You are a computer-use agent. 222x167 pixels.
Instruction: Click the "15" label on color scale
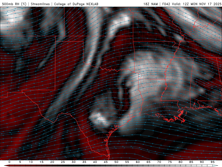pyautogui.click(x=41, y=162)
